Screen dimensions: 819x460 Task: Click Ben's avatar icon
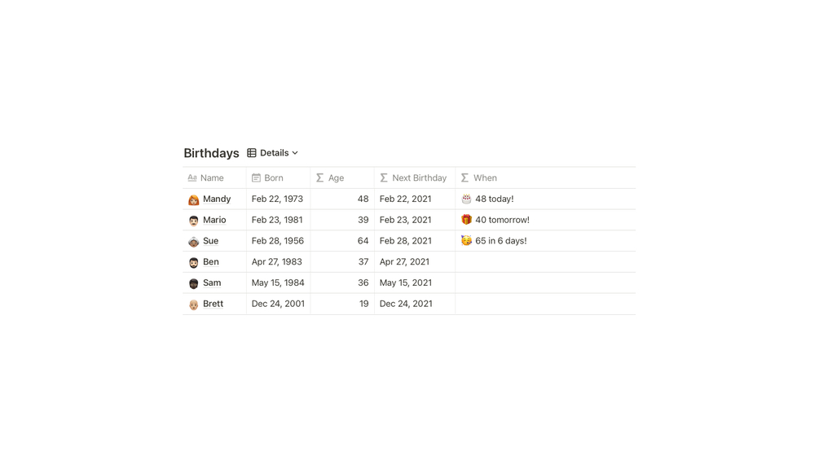193,262
